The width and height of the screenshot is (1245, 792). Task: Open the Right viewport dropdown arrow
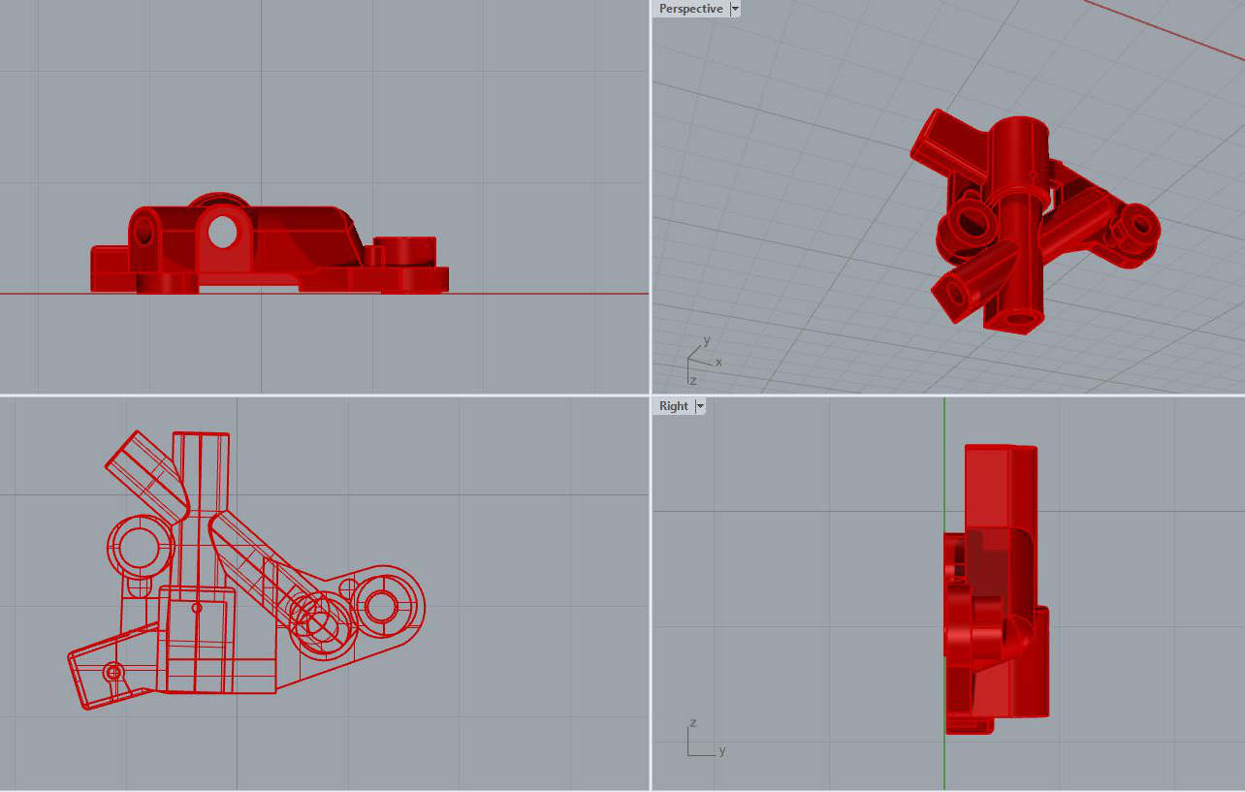point(699,406)
